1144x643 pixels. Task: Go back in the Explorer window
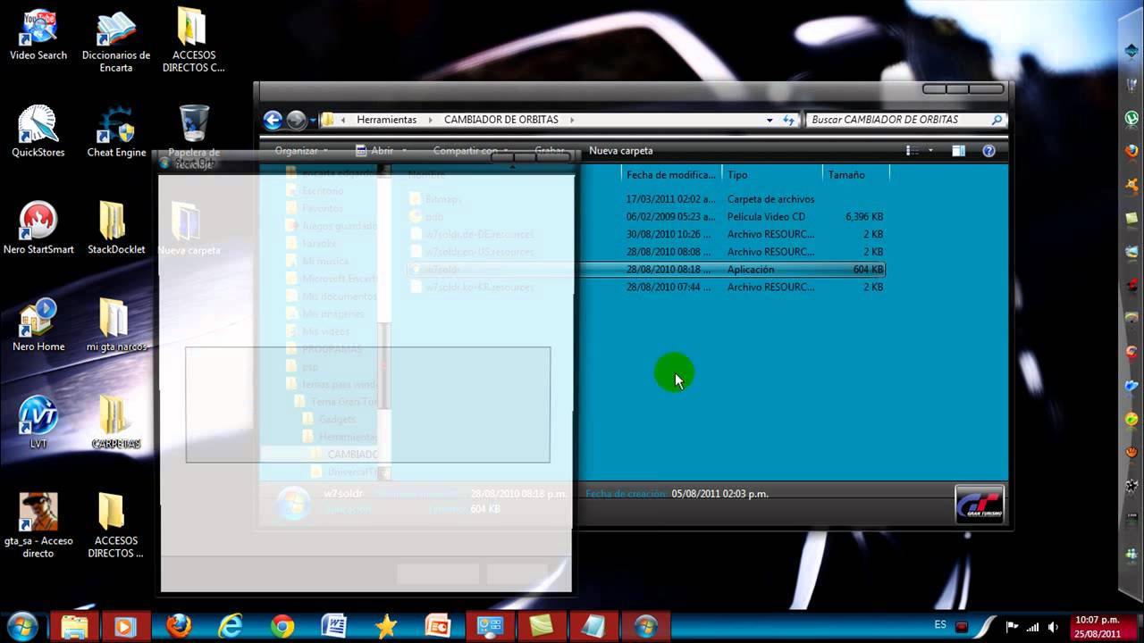coord(273,120)
